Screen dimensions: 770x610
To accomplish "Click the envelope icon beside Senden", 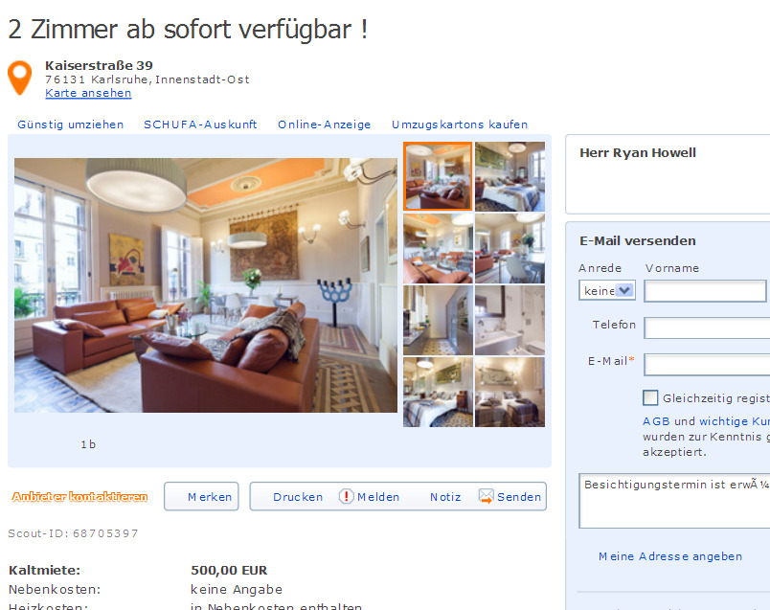I will click(487, 496).
